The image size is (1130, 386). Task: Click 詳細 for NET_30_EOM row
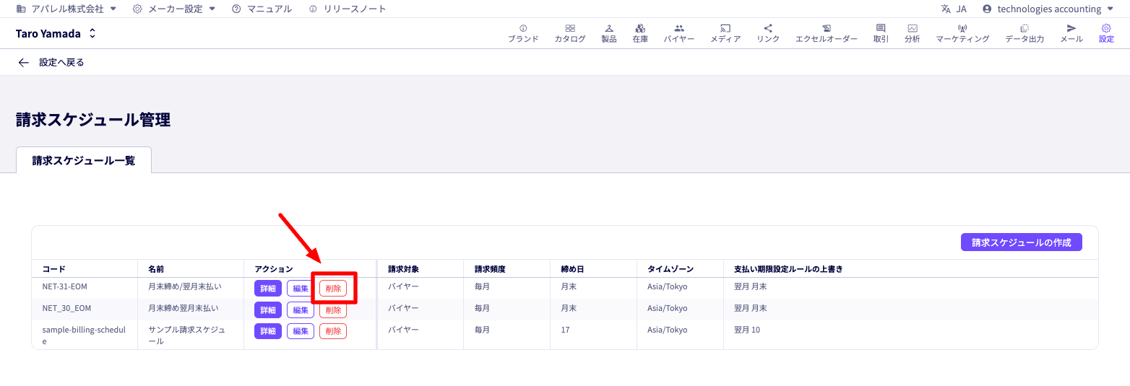(x=268, y=310)
